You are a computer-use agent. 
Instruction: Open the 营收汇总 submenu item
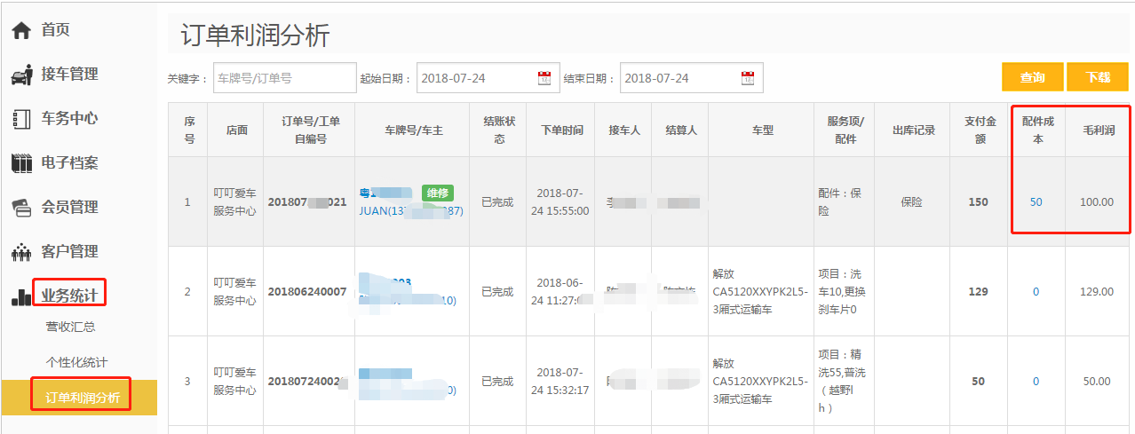(70, 327)
